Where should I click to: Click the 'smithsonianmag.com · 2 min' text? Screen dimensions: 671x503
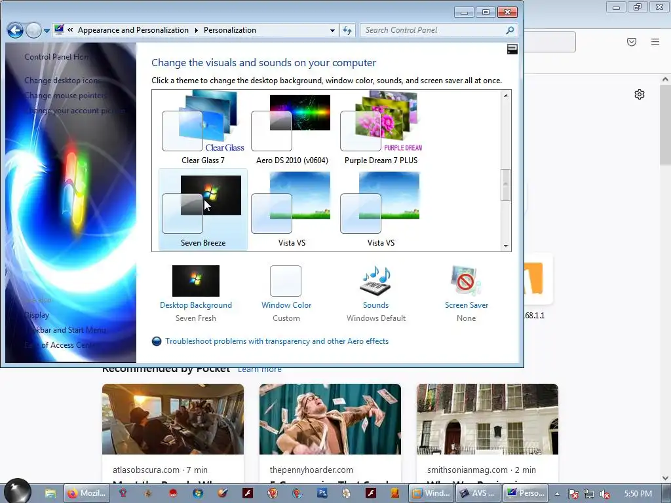coord(482,470)
